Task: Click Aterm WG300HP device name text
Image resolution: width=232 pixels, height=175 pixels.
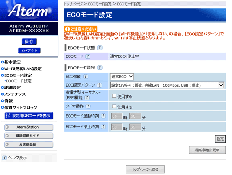Action: (29, 26)
